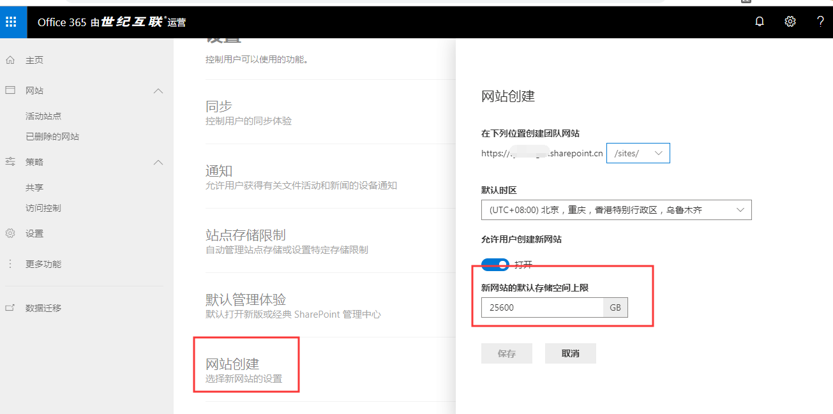Open the app launcher waffle icon

click(x=11, y=22)
